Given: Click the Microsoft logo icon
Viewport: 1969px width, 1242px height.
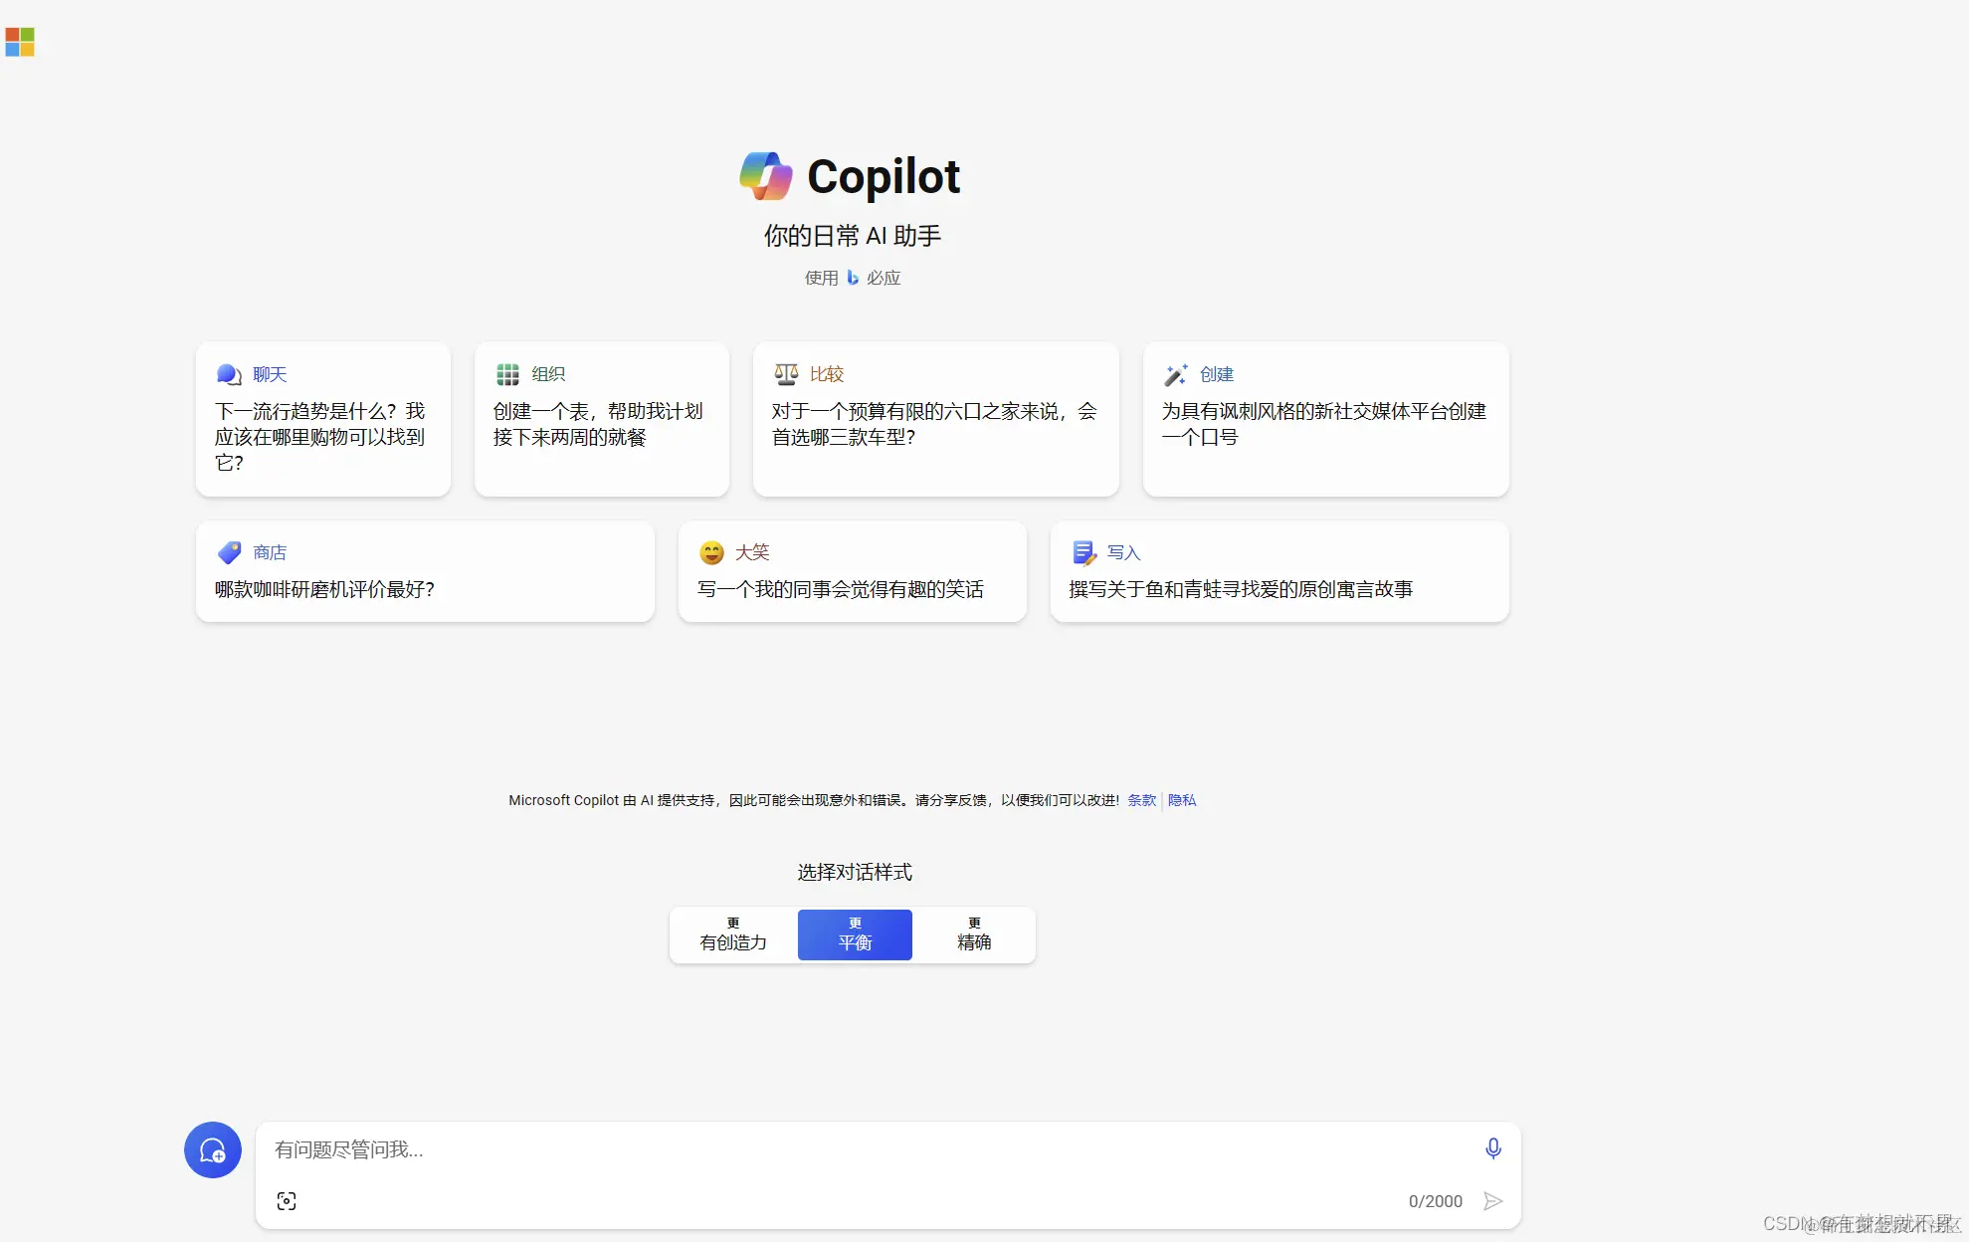Looking at the screenshot, I should pyautogui.click(x=20, y=42).
